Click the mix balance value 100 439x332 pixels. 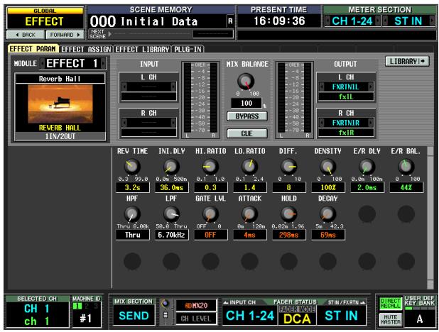coord(246,103)
